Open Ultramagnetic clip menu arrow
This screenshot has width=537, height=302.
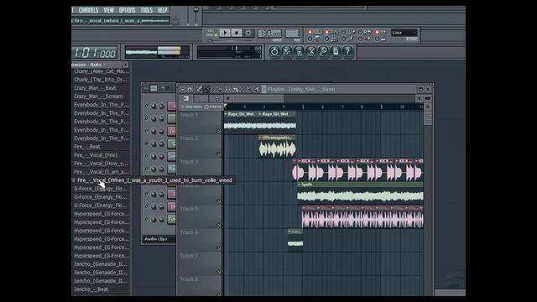tap(260, 138)
